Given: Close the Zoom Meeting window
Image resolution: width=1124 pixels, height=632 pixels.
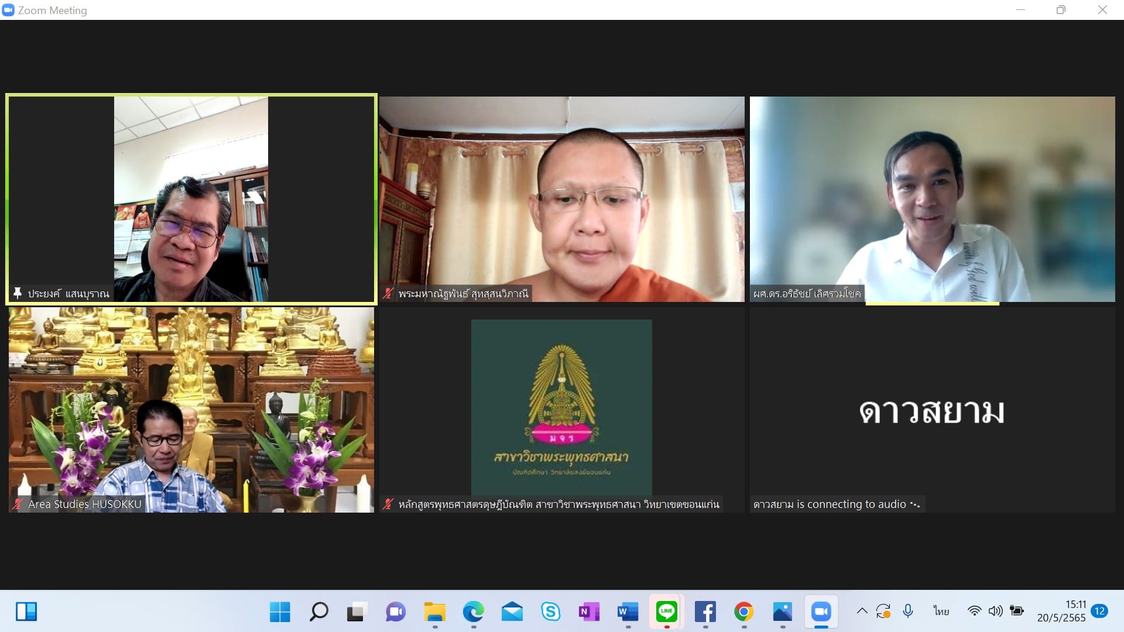Looking at the screenshot, I should 1102,10.
